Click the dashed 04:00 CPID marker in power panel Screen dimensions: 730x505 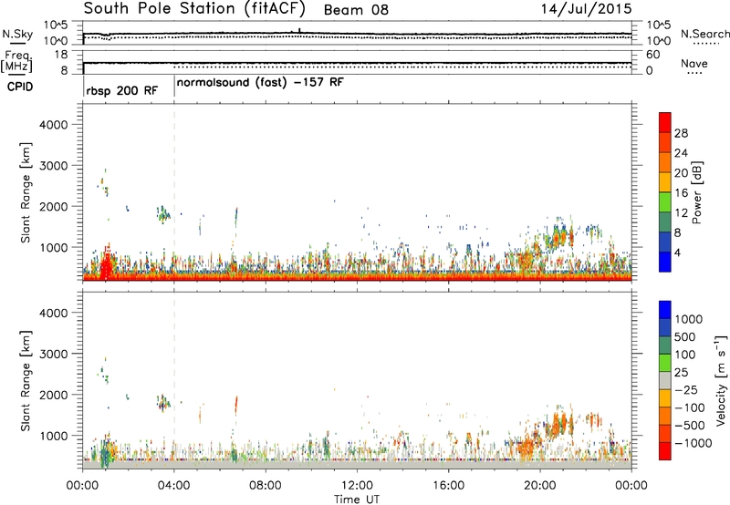pyautogui.click(x=174, y=192)
